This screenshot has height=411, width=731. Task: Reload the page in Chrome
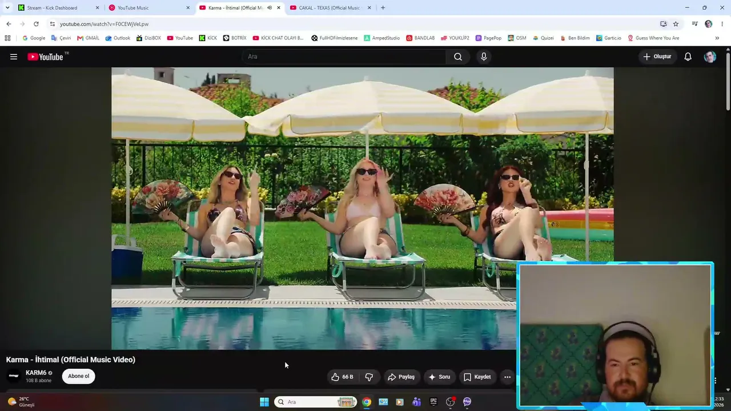[36, 24]
